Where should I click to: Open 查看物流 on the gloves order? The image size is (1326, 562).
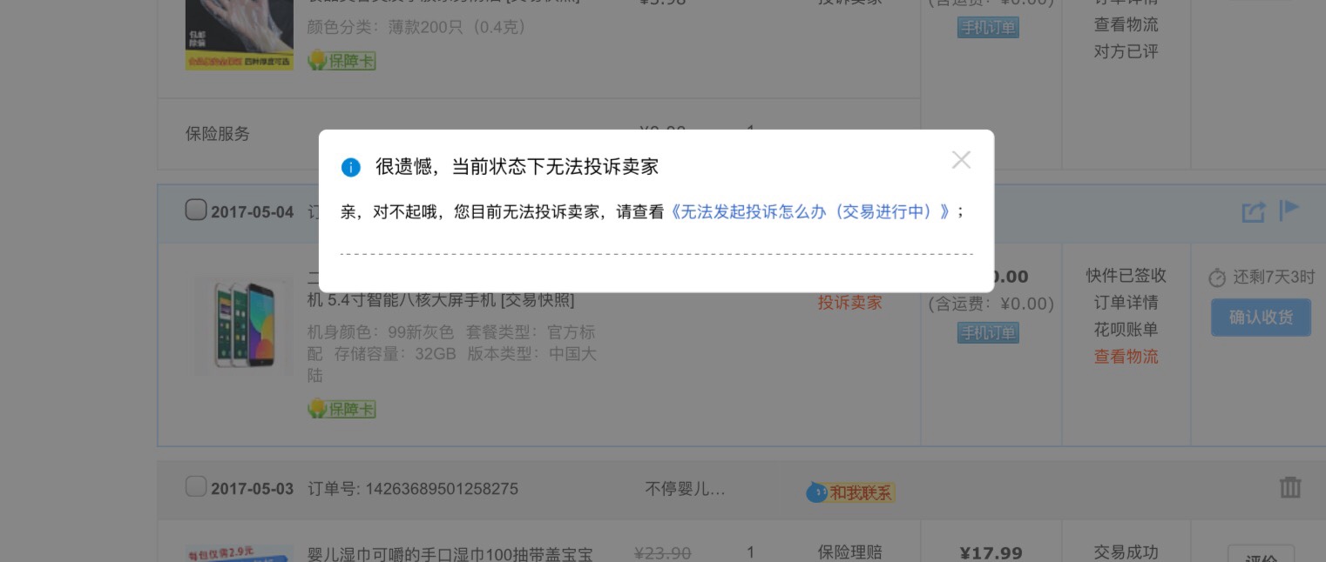tap(1126, 24)
